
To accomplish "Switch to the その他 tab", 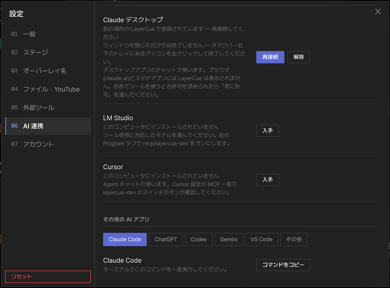I will 294,239.
